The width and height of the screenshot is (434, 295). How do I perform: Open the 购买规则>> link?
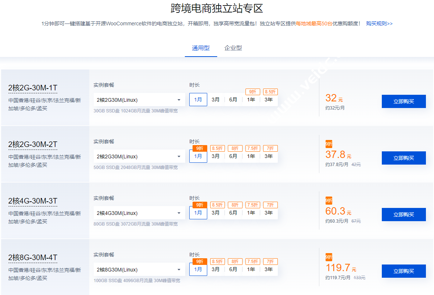pos(379,24)
